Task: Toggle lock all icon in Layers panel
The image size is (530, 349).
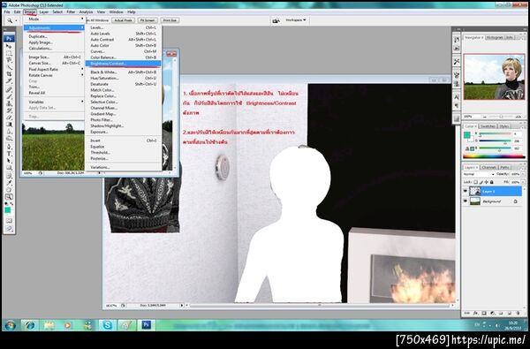Action: (492, 182)
